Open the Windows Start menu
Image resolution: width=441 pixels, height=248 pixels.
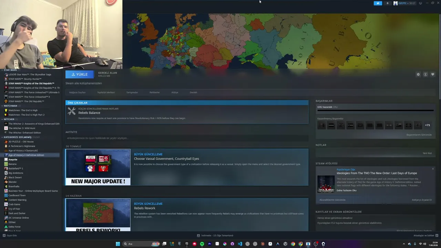tap(118, 244)
